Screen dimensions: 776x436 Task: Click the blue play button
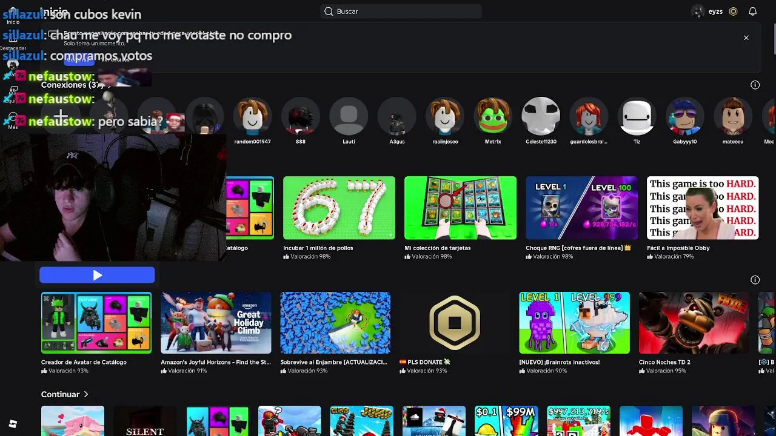pyautogui.click(x=97, y=276)
